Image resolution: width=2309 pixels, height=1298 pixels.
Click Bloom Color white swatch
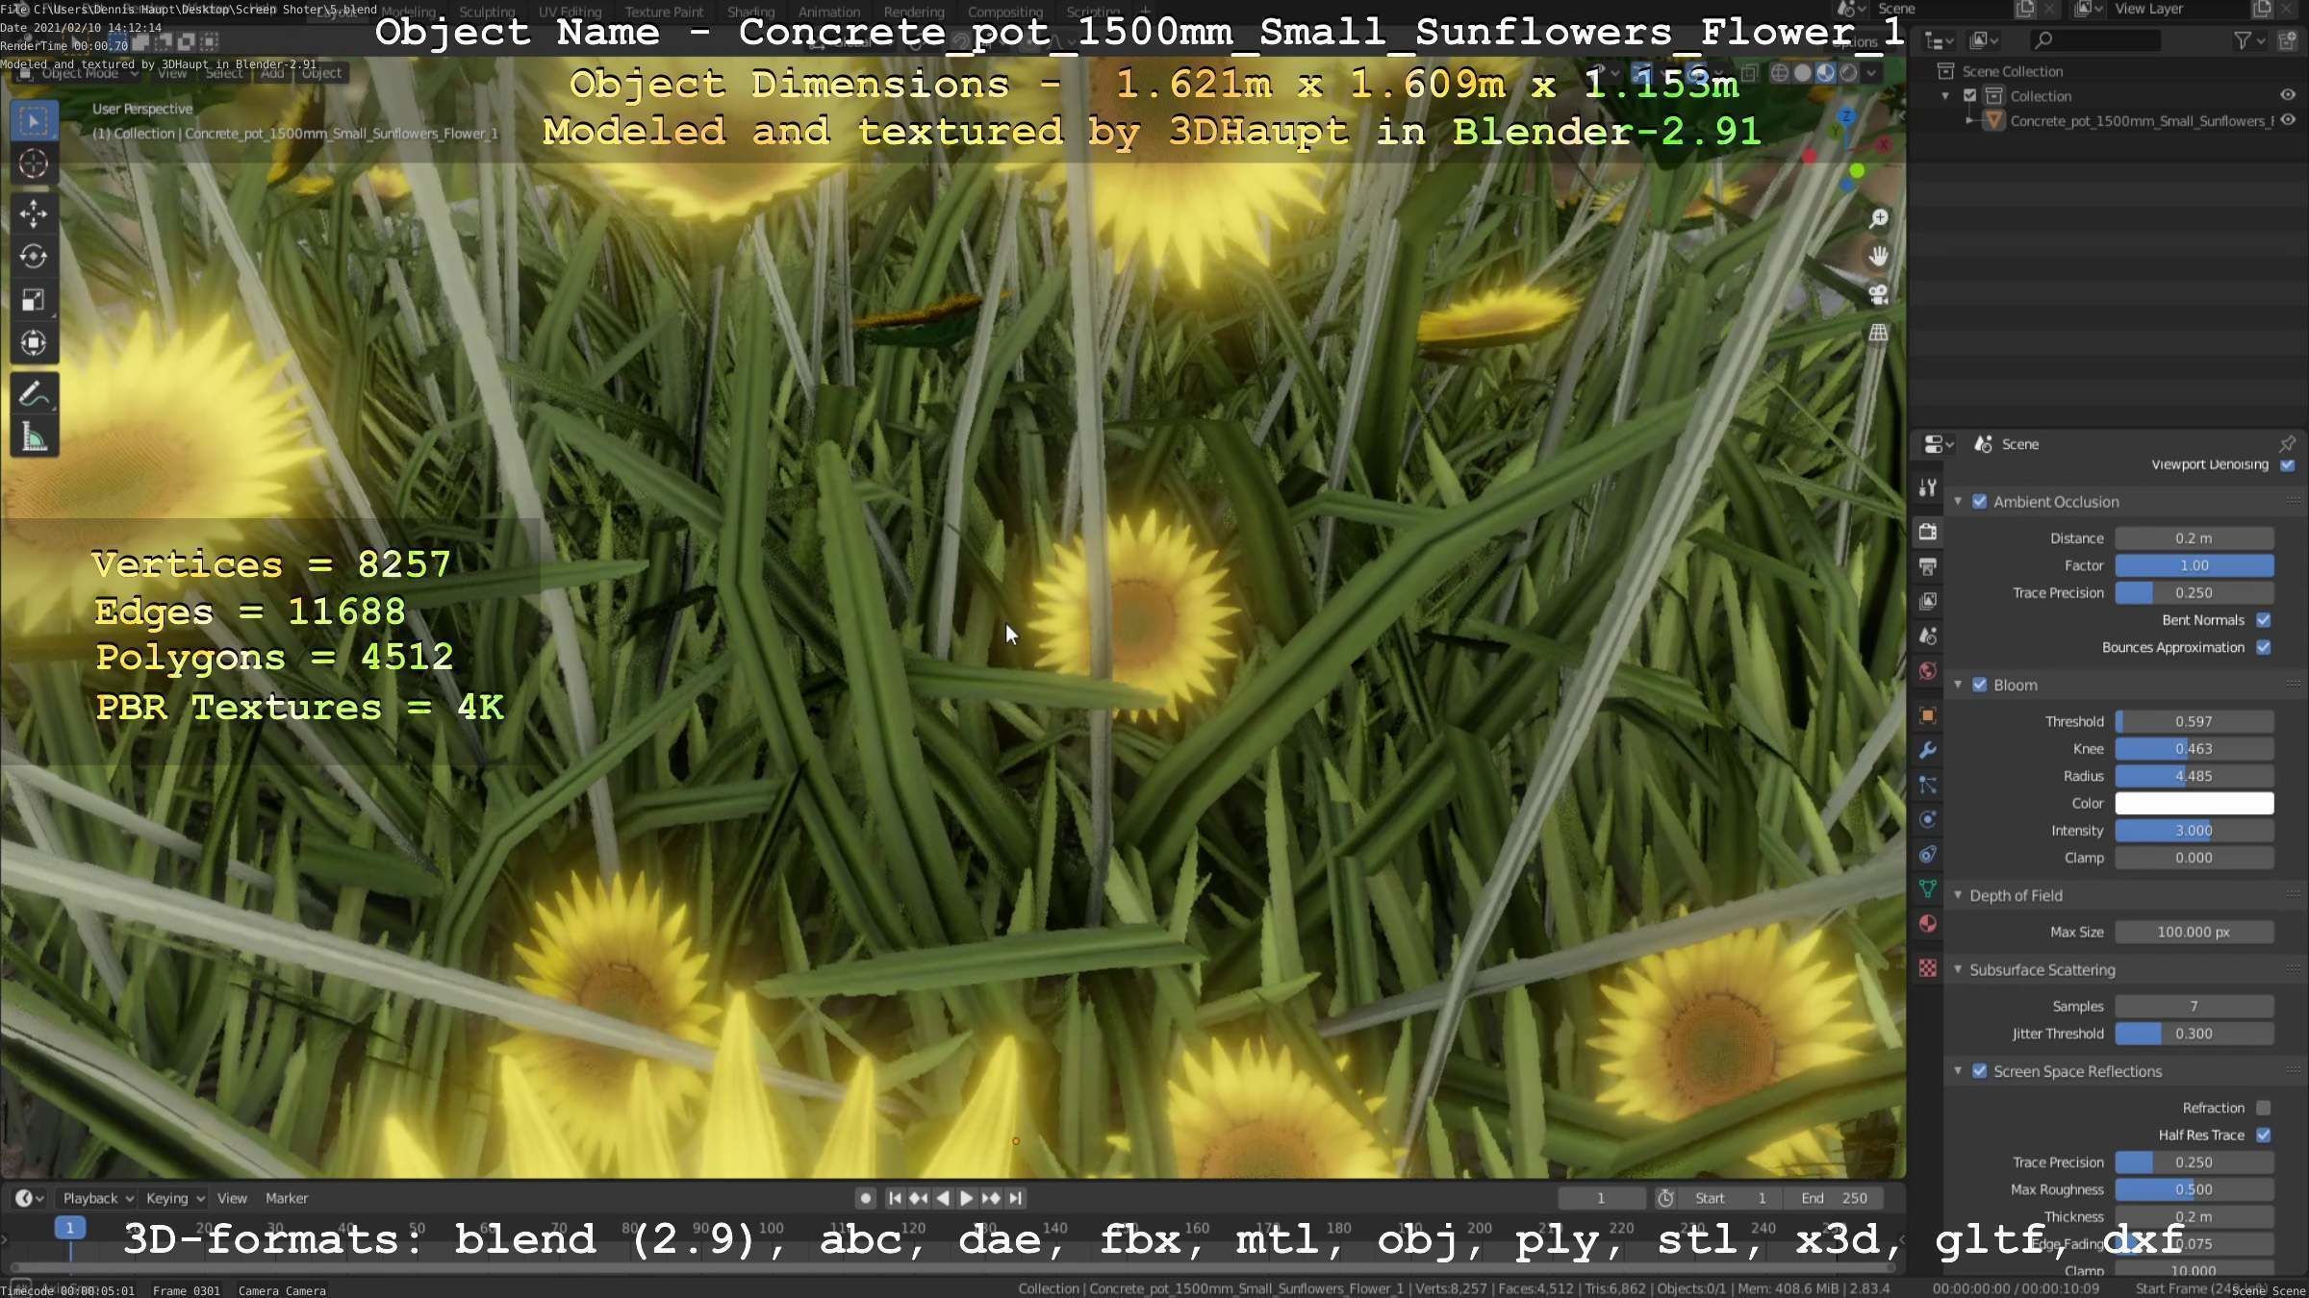[x=2194, y=803]
